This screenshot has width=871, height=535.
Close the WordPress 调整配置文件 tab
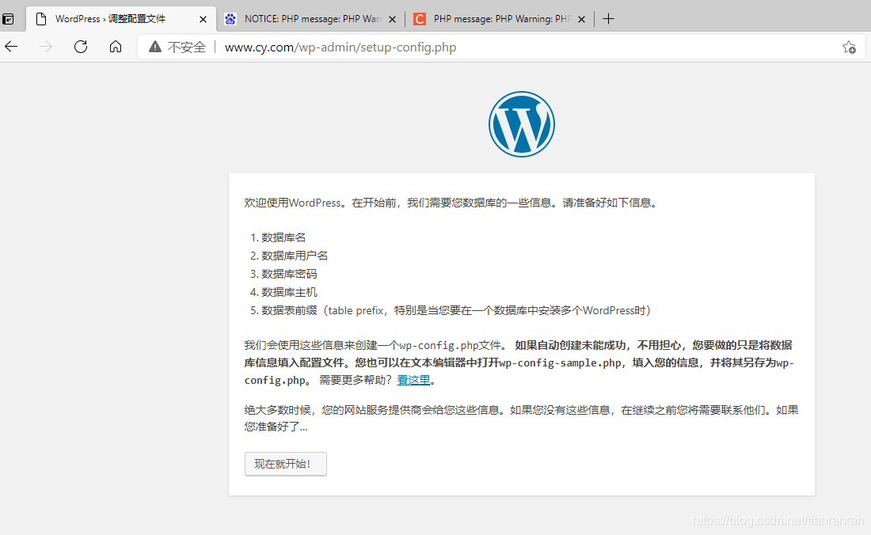tap(203, 20)
